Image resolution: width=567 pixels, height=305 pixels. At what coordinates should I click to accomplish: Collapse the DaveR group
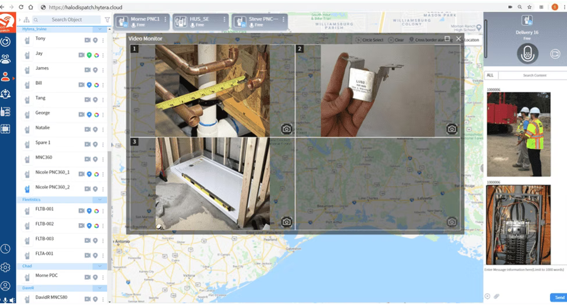coord(100,288)
